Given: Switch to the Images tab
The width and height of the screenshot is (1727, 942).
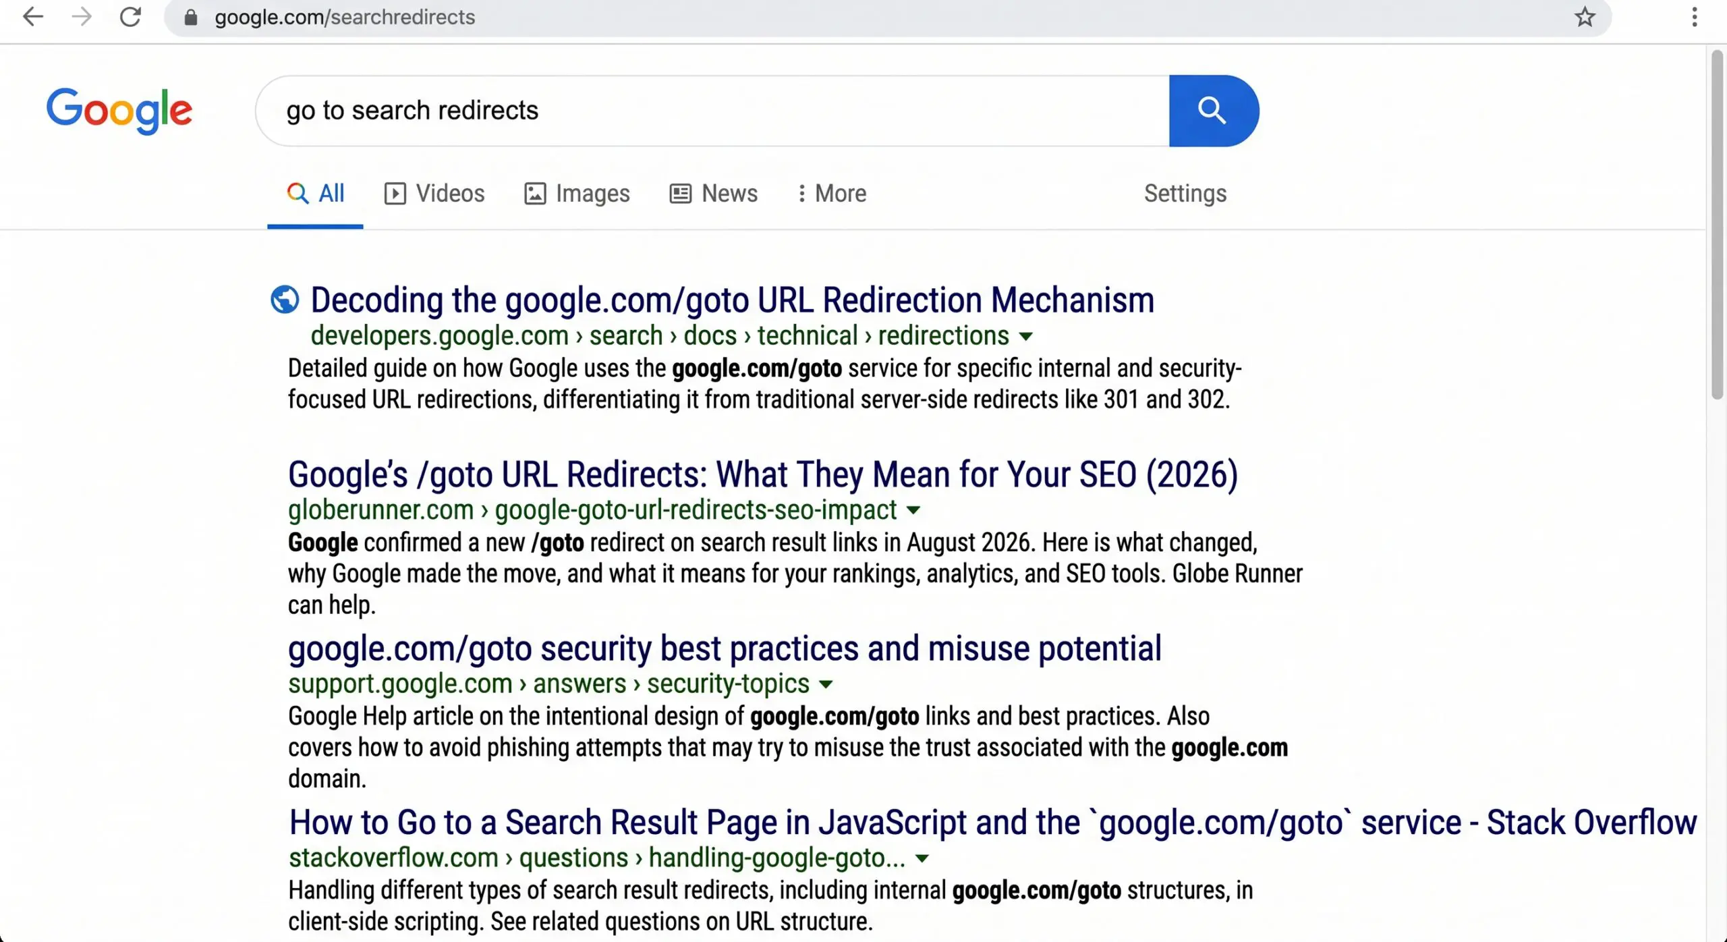Looking at the screenshot, I should 577,194.
